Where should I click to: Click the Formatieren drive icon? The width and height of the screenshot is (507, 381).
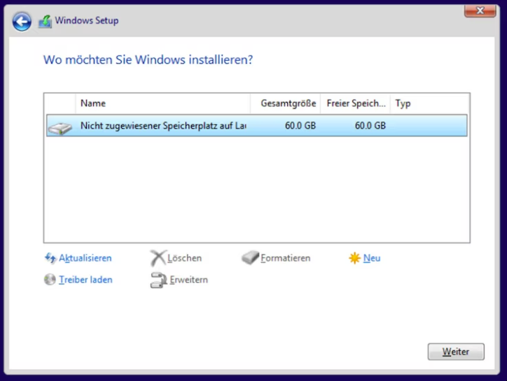point(250,258)
